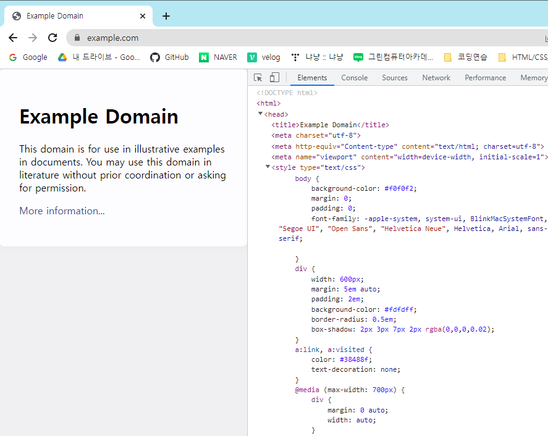Open the 그린컴퓨터아카데미 blog bookmark
Image resolution: width=548 pixels, height=436 pixels.
tap(393, 57)
